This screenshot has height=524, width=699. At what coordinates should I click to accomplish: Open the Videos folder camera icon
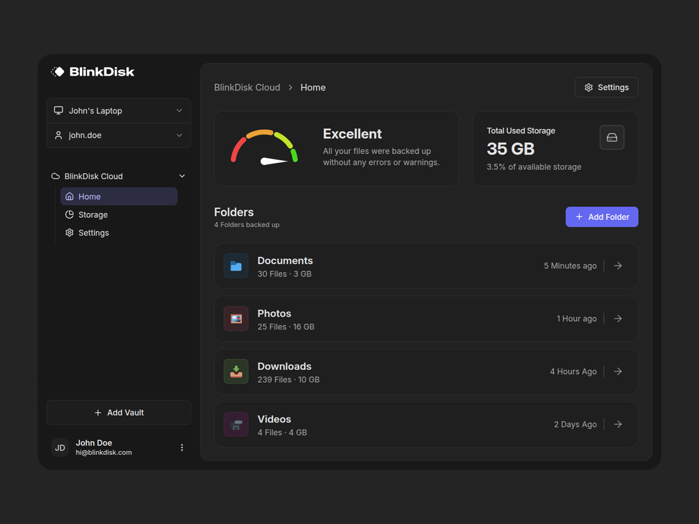point(236,424)
